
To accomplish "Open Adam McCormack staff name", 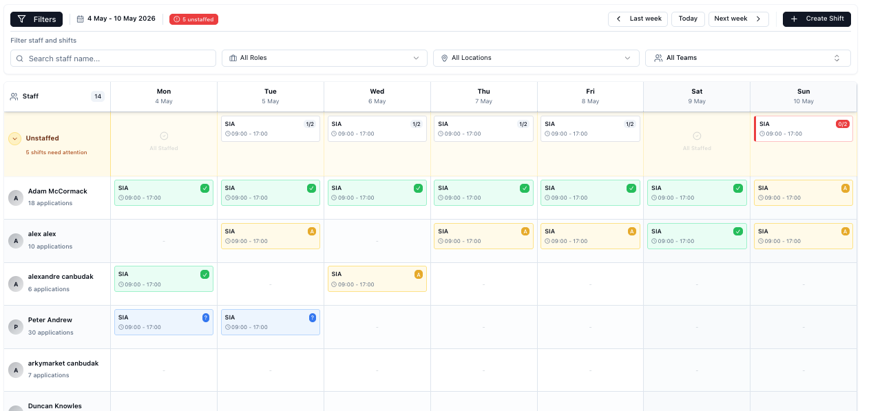I will click(58, 191).
